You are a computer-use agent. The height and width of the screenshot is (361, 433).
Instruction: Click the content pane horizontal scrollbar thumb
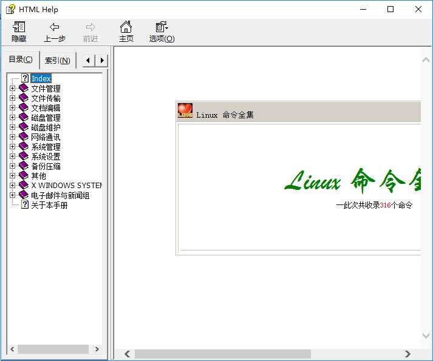pyautogui.click(x=223, y=354)
